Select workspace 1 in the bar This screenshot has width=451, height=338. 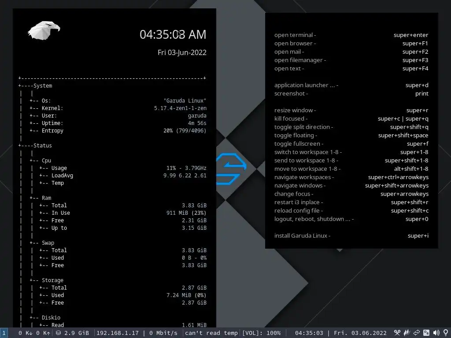(4, 333)
